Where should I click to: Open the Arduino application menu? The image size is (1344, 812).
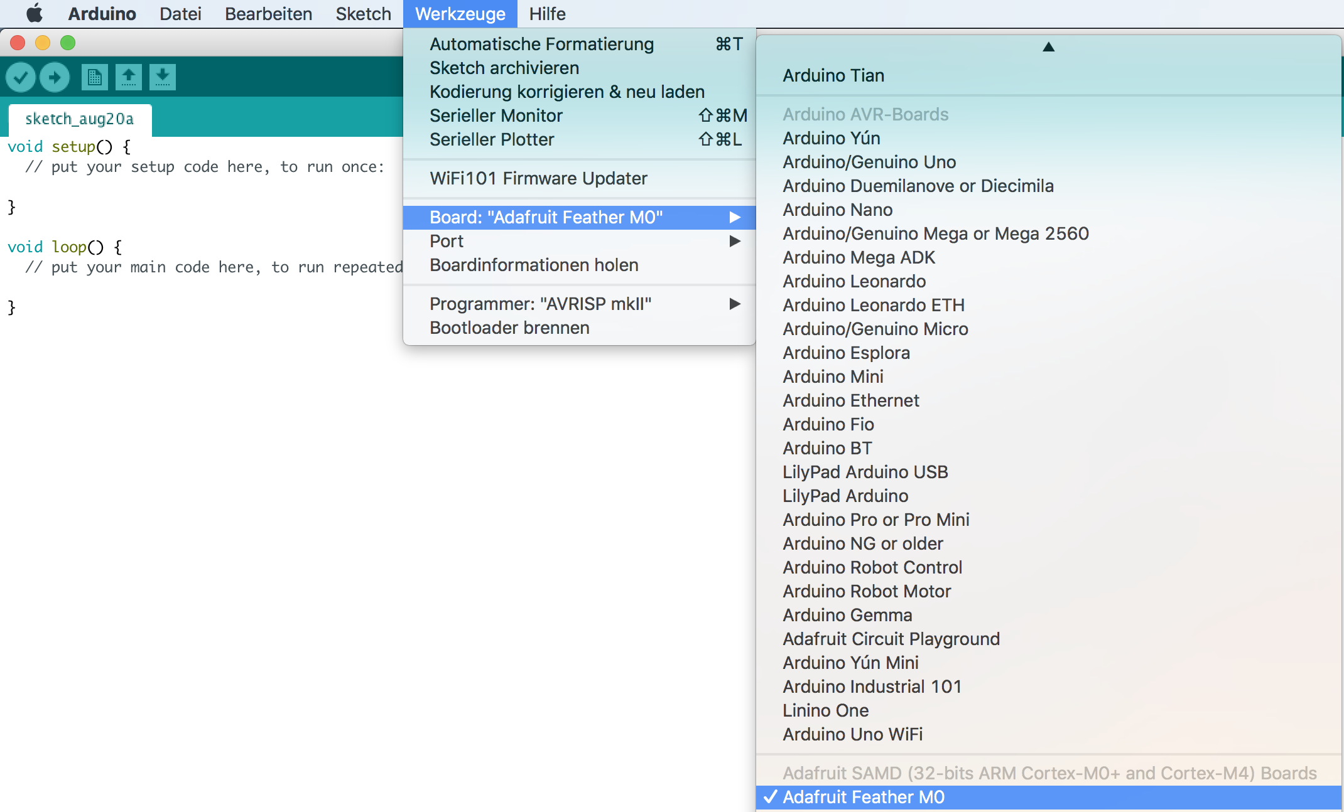coord(102,14)
